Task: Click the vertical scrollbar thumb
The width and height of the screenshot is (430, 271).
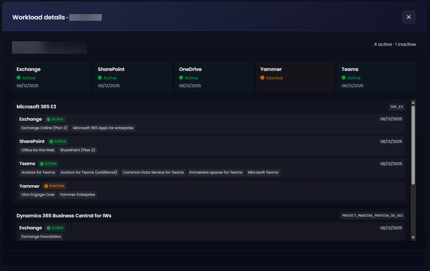Action: click(413, 145)
